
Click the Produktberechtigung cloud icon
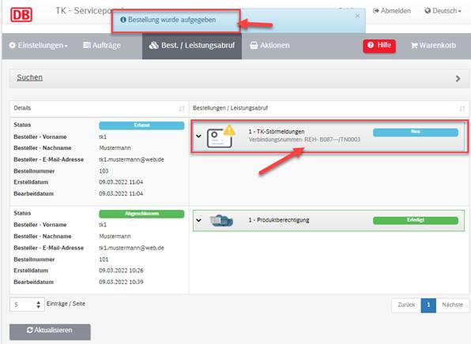(222, 221)
